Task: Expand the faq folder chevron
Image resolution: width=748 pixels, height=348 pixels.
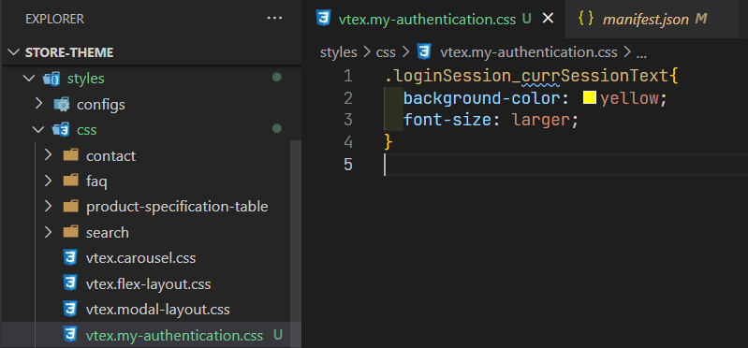Action: [x=48, y=181]
